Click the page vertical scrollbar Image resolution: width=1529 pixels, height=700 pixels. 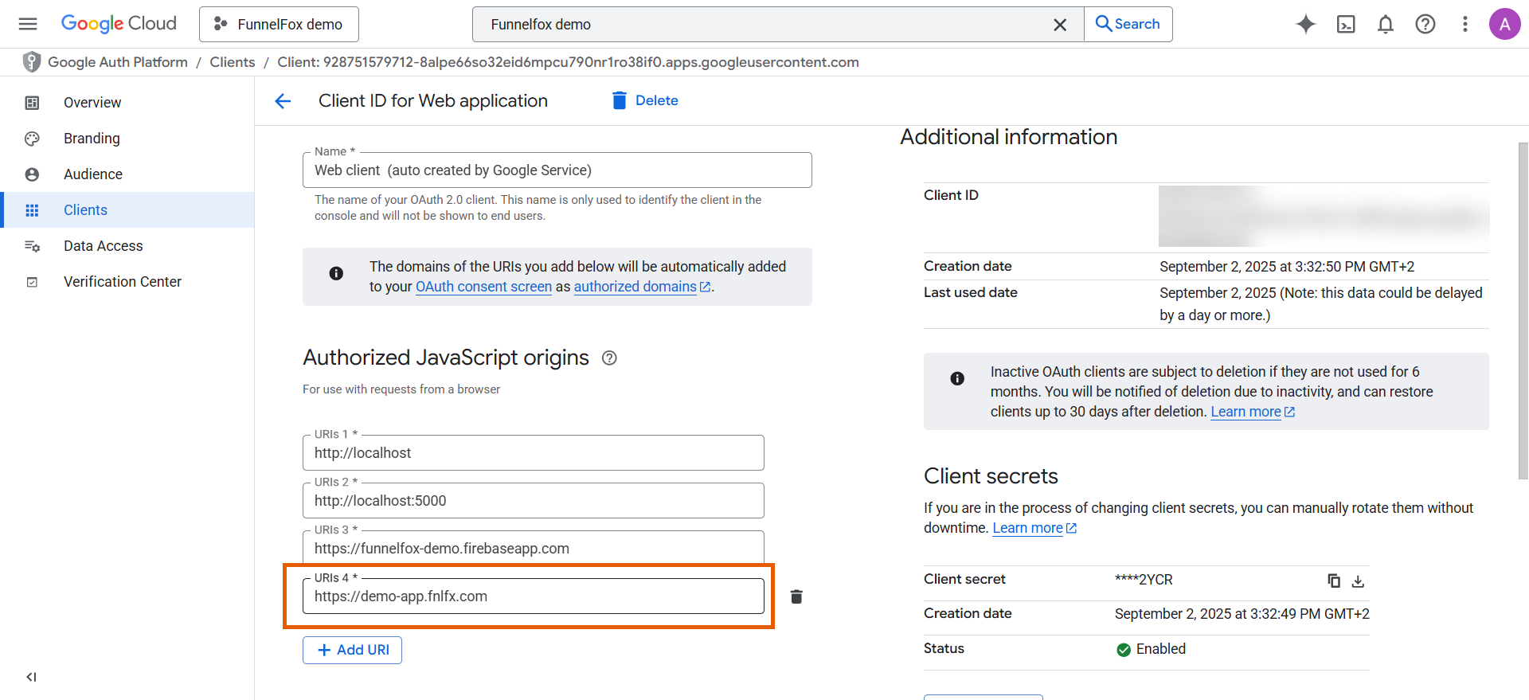point(1523,311)
